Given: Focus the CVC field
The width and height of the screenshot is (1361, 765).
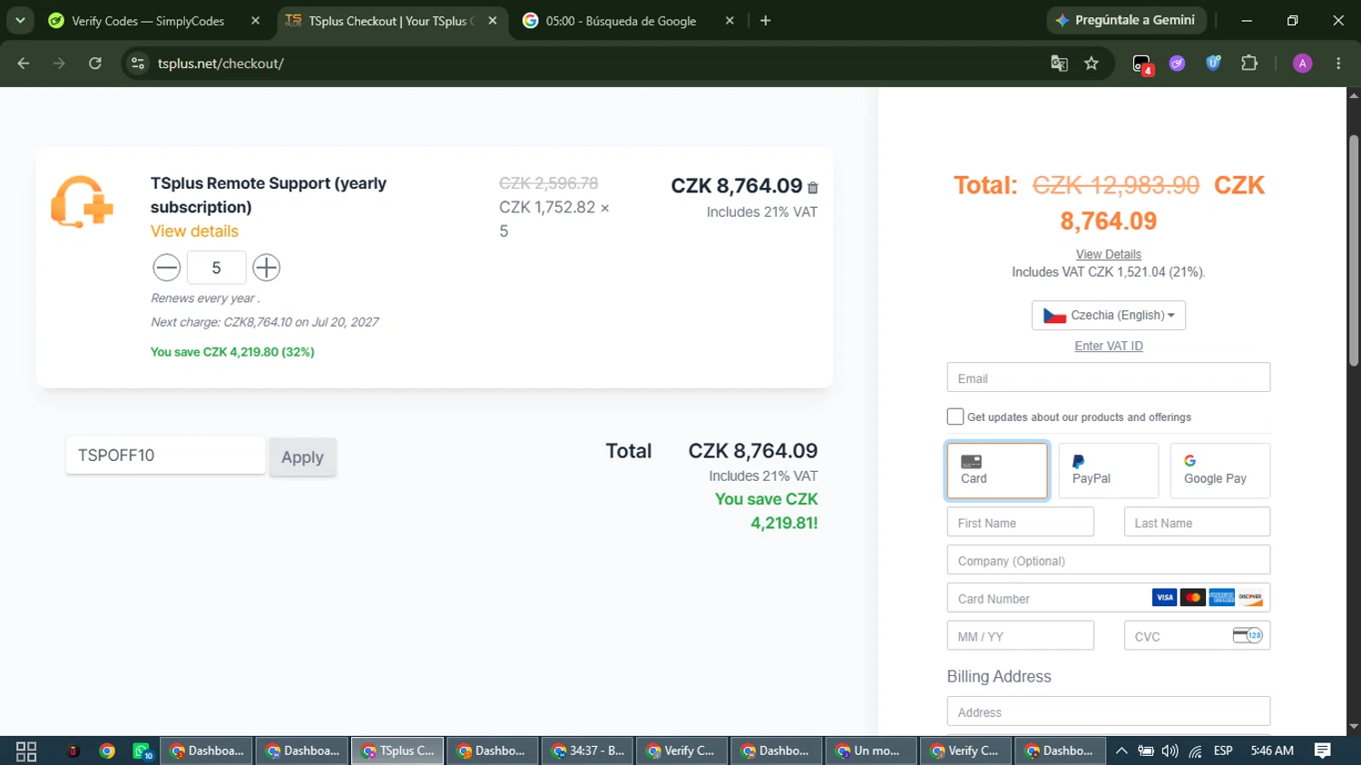Looking at the screenshot, I should pos(1197,635).
